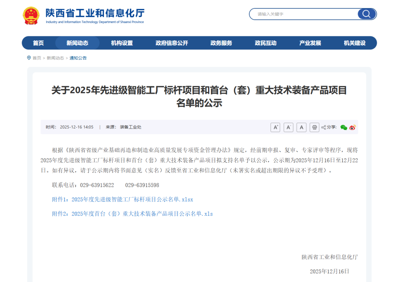Click 首页 in the breadcrumb trail

[37, 58]
